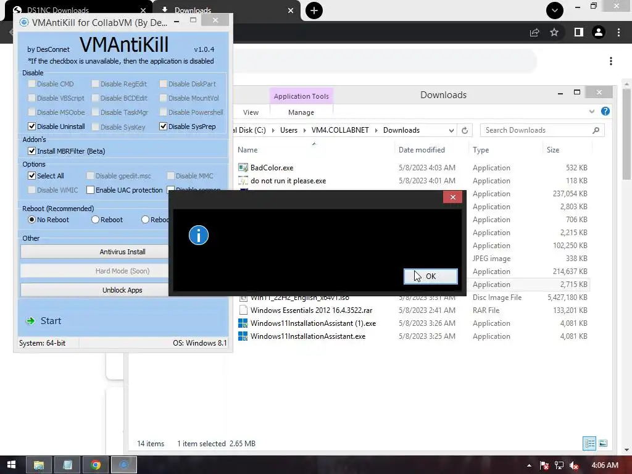Open Chrome tab search dropdown

(x=555, y=10)
